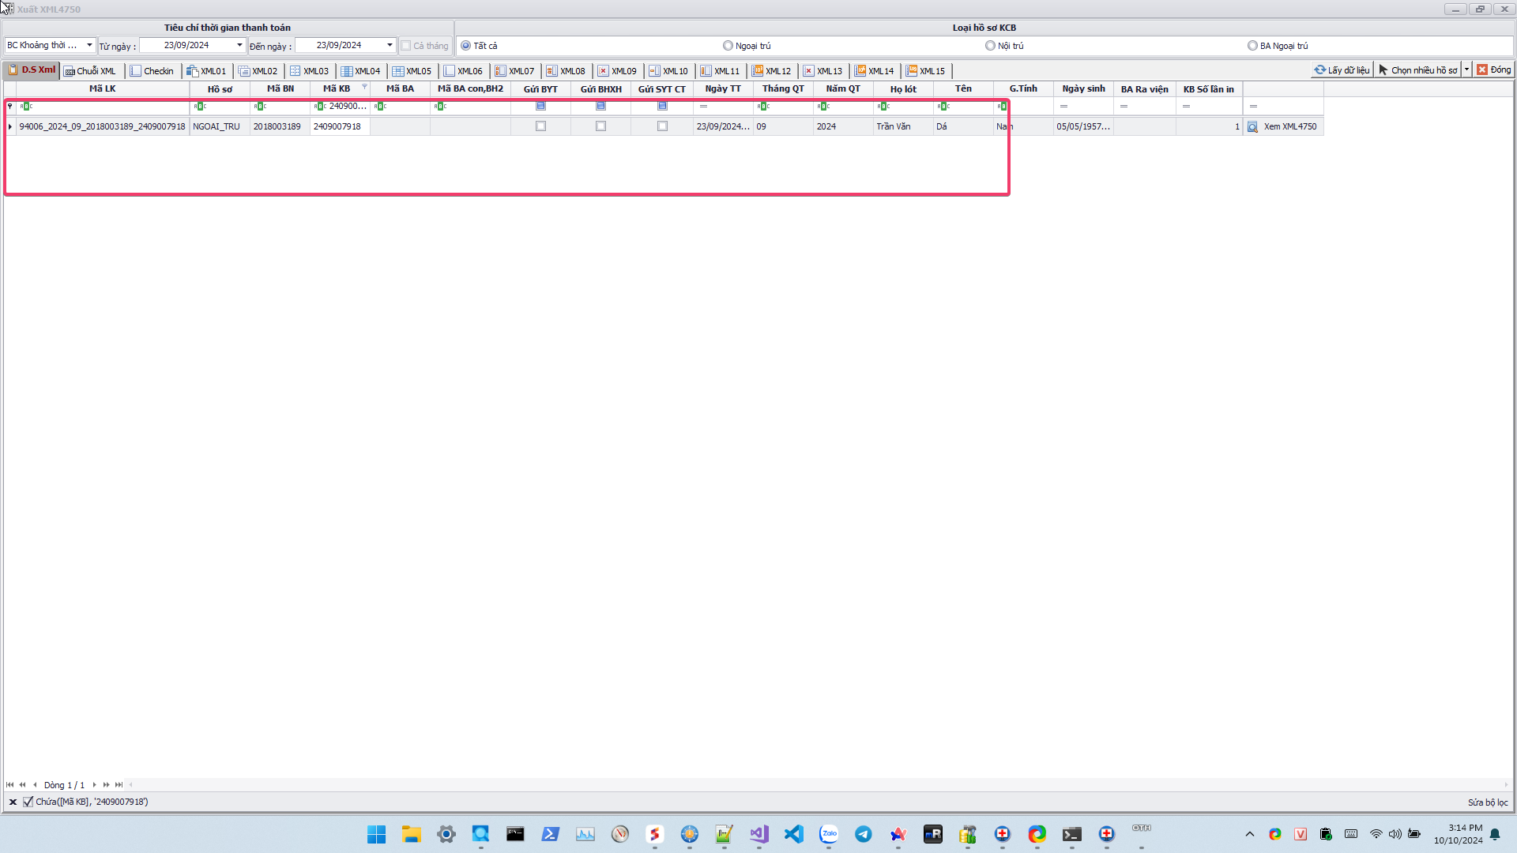1517x853 pixels.
Task: Click the red Đóng close icon
Action: point(1482,70)
